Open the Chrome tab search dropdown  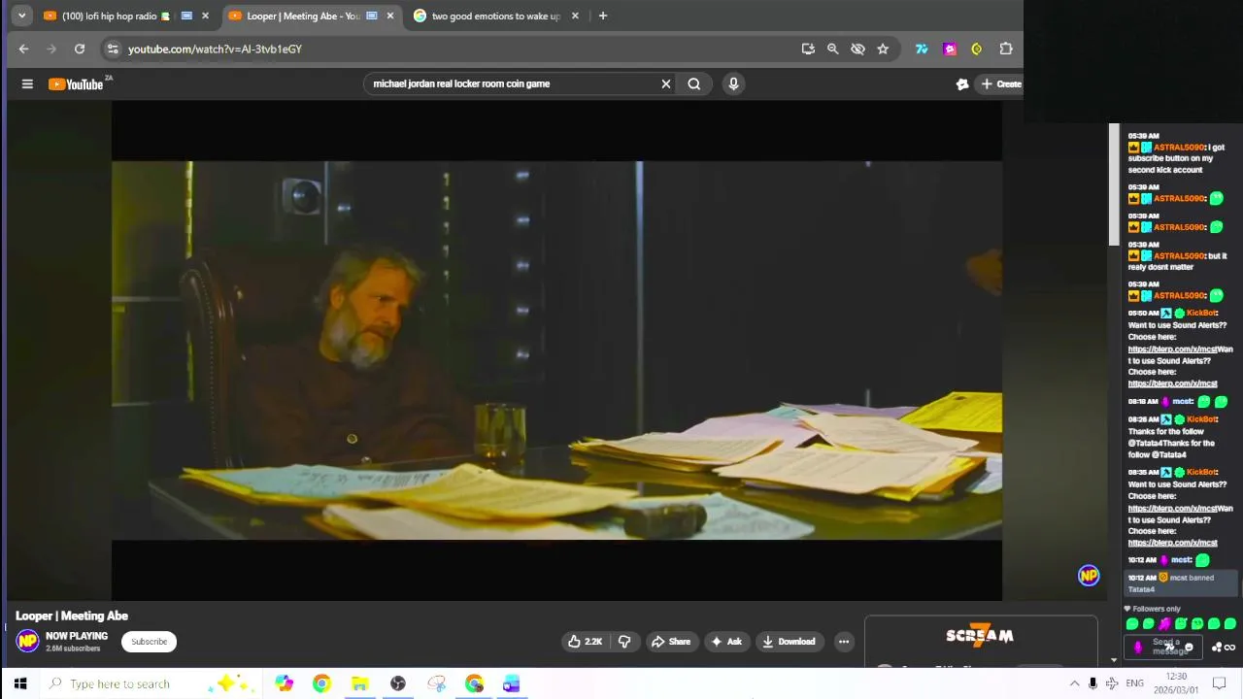pos(21,16)
